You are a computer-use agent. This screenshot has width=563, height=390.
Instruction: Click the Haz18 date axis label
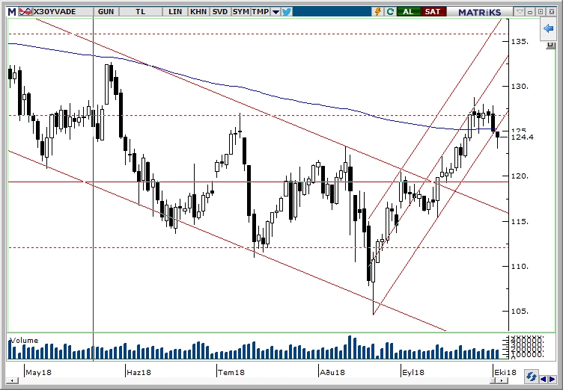coord(139,372)
